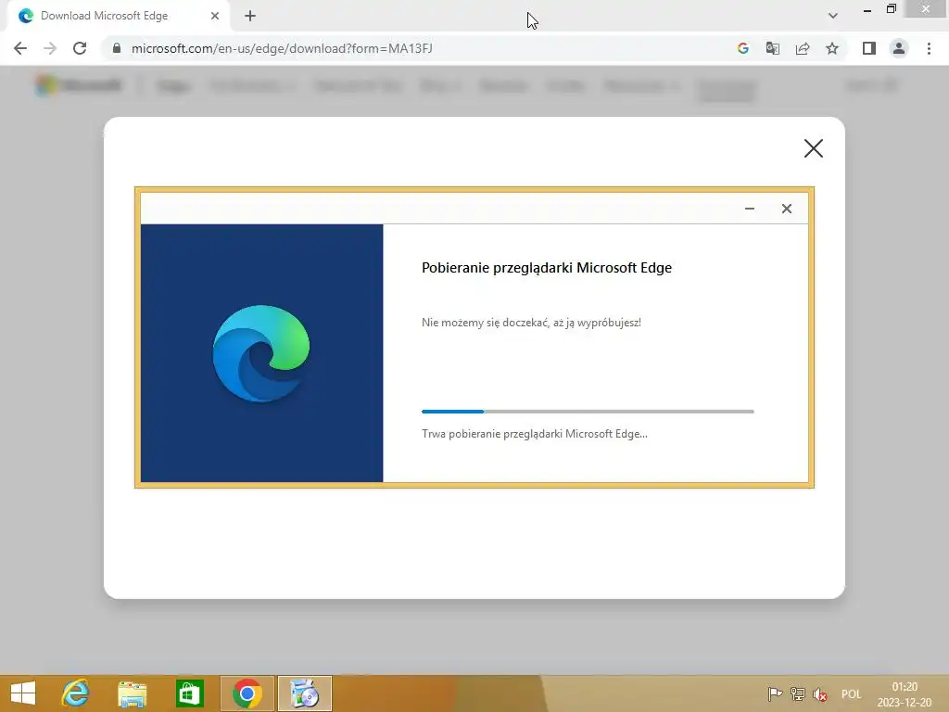
Task: Bookmark this tab with the star icon
Action: click(832, 48)
